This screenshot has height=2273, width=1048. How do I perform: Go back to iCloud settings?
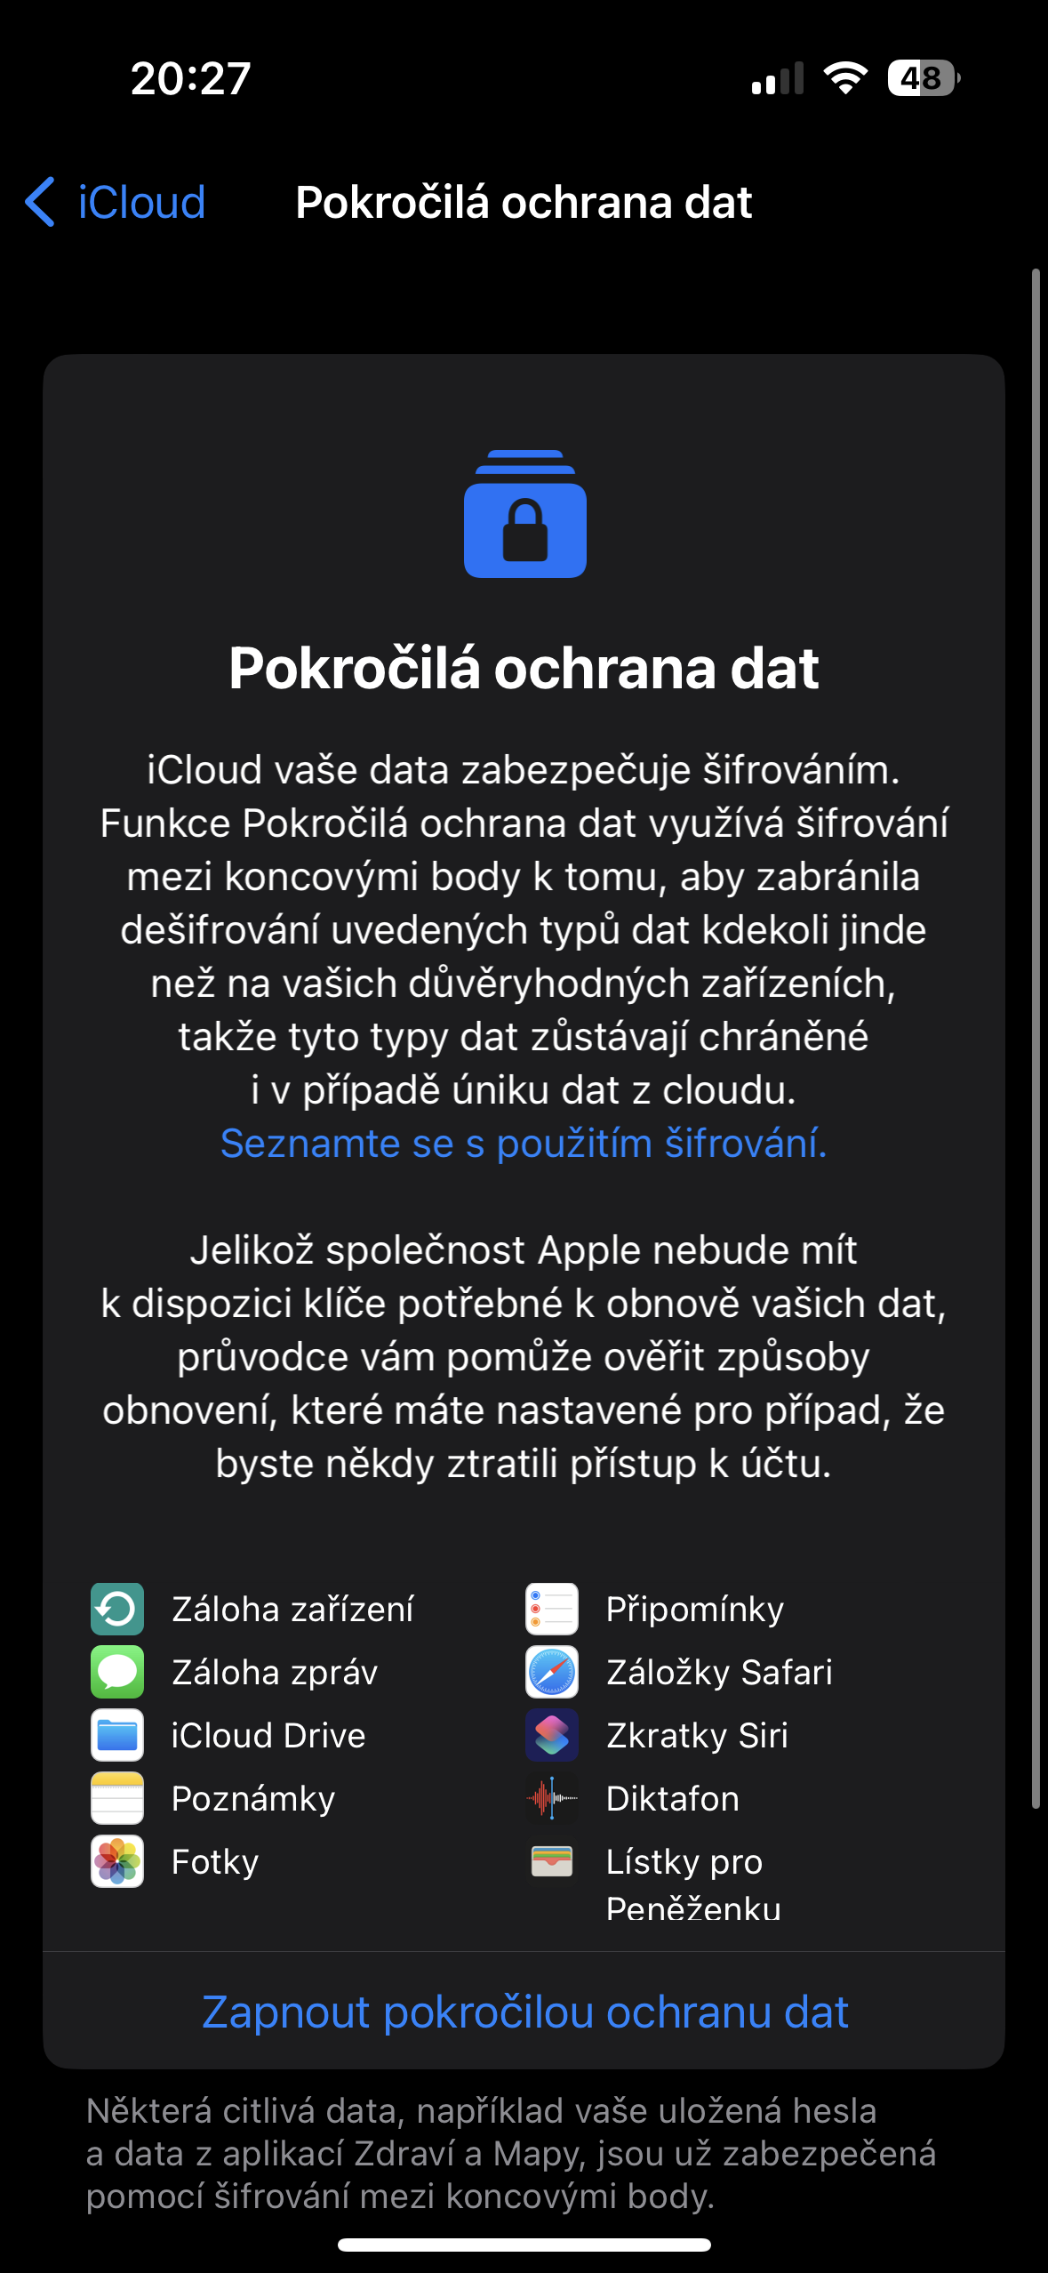click(140, 203)
